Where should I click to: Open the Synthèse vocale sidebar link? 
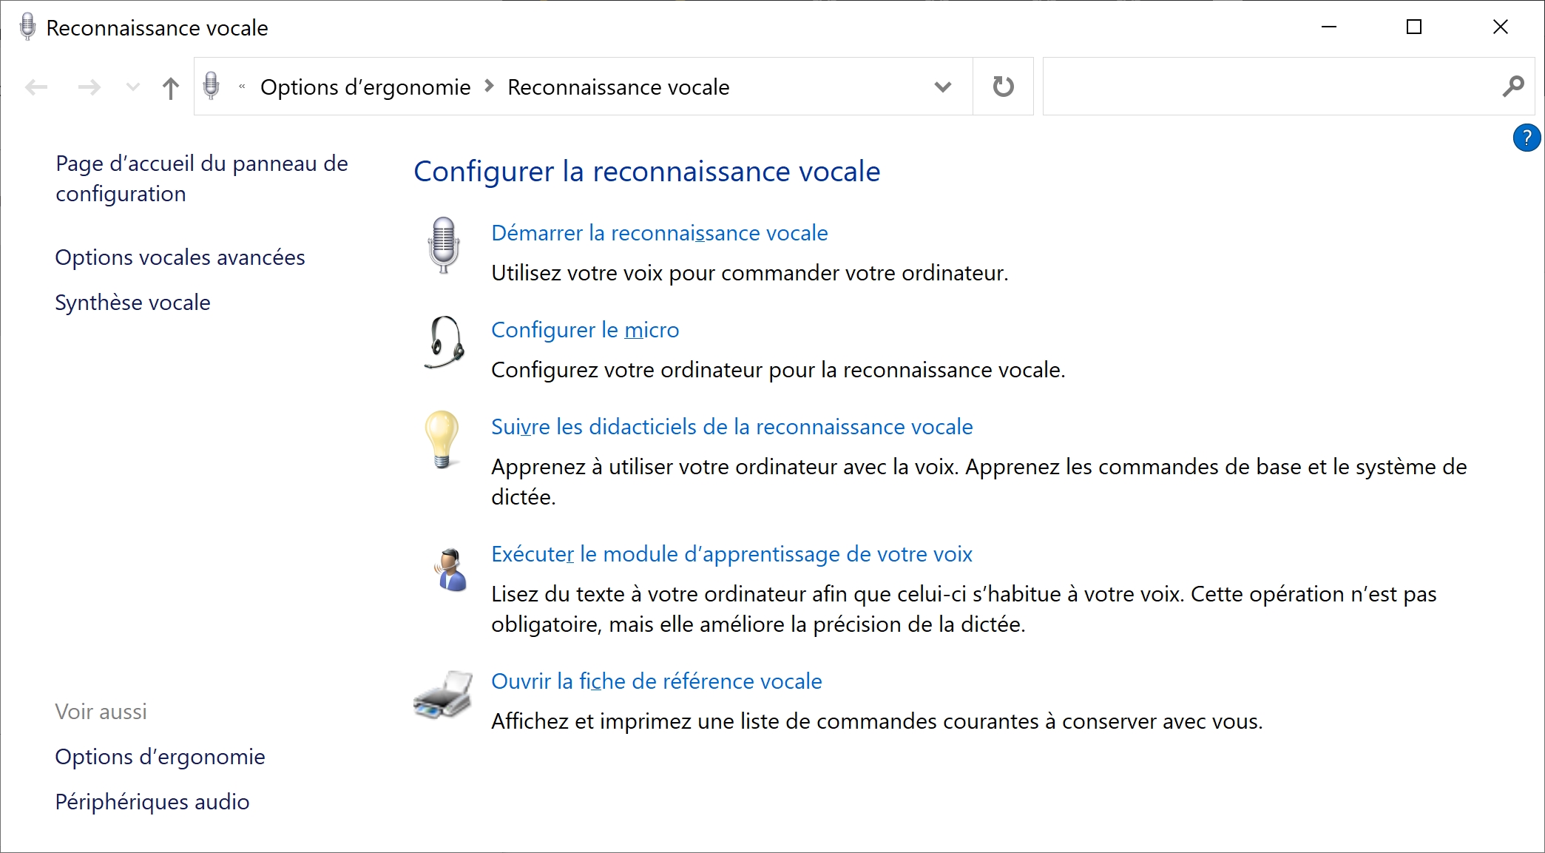(132, 303)
